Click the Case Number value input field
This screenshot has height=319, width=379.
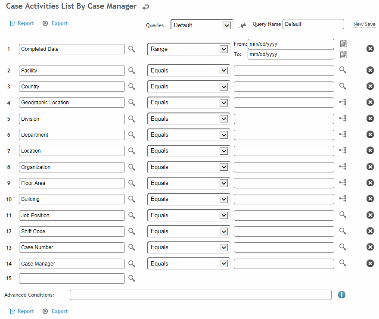click(284, 247)
